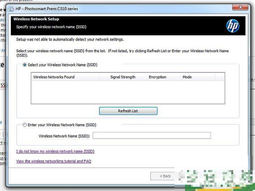Click the 'Wireless Network Name (SSID):' field label

pyautogui.click(x=64, y=136)
